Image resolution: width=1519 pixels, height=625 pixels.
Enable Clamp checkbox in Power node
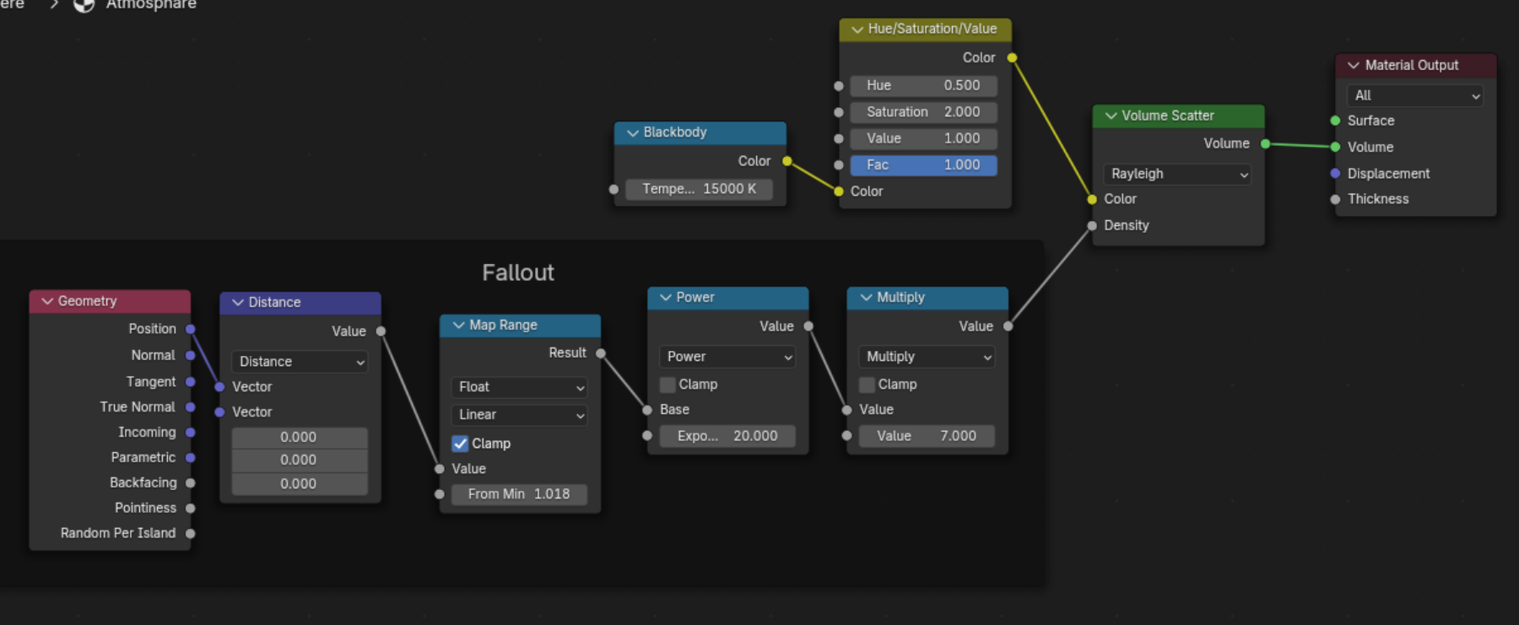(x=668, y=385)
